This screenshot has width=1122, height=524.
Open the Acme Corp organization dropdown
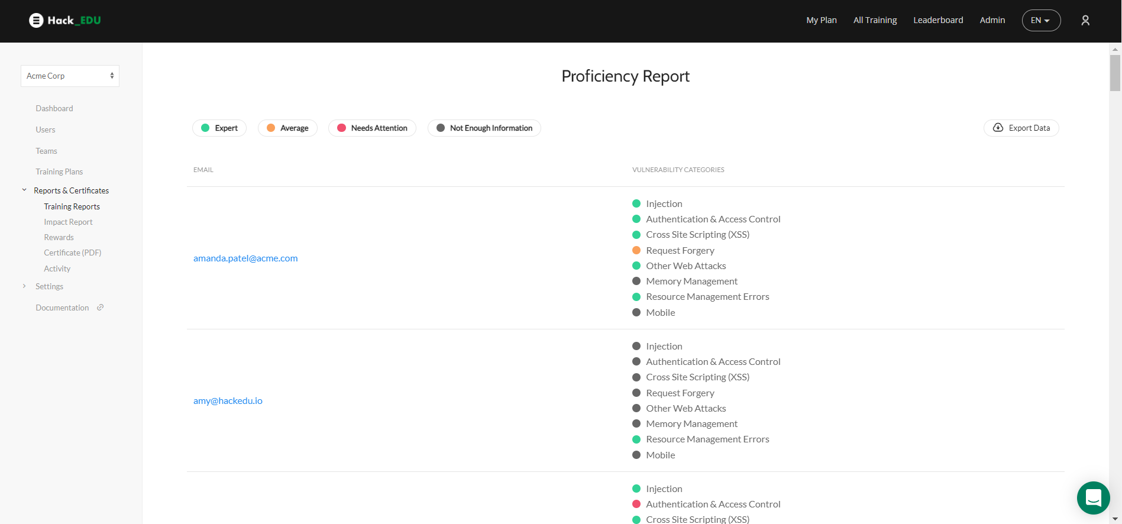pyautogui.click(x=70, y=76)
